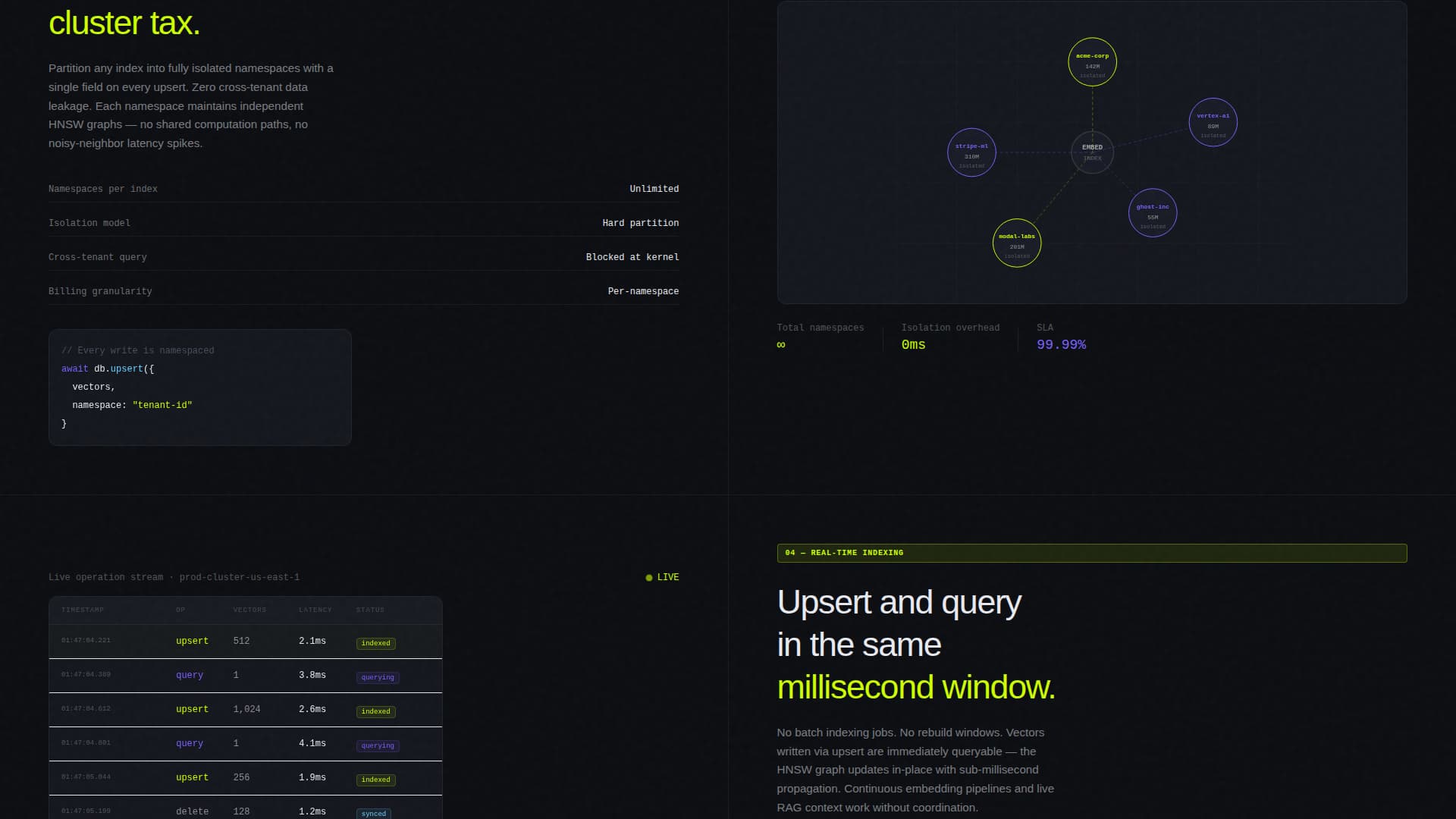Click 'Live operation stream · prod-cluster-us-east-1' caption
Screen dimensions: 1456x819
point(174,577)
